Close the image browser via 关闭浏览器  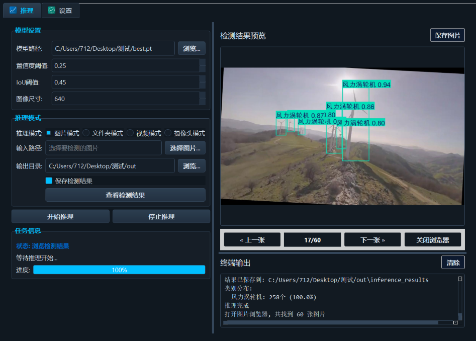(x=432, y=239)
